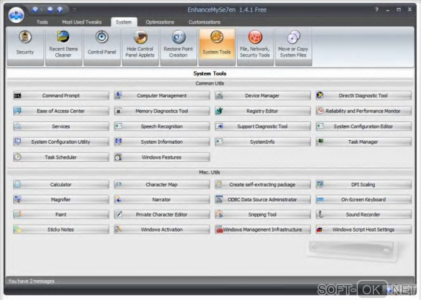Viewport: 421px width, 300px height.
Task: Launch On-Screen Keyboard
Action: [x=363, y=199]
